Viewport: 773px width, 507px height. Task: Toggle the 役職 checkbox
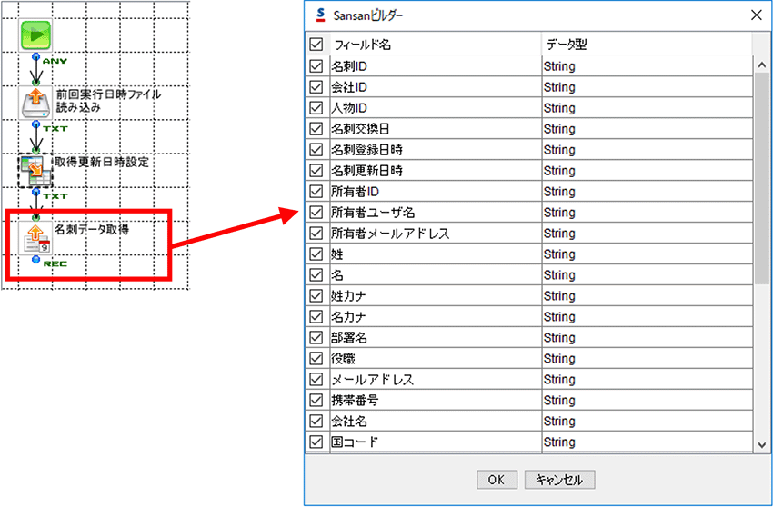pos(316,358)
